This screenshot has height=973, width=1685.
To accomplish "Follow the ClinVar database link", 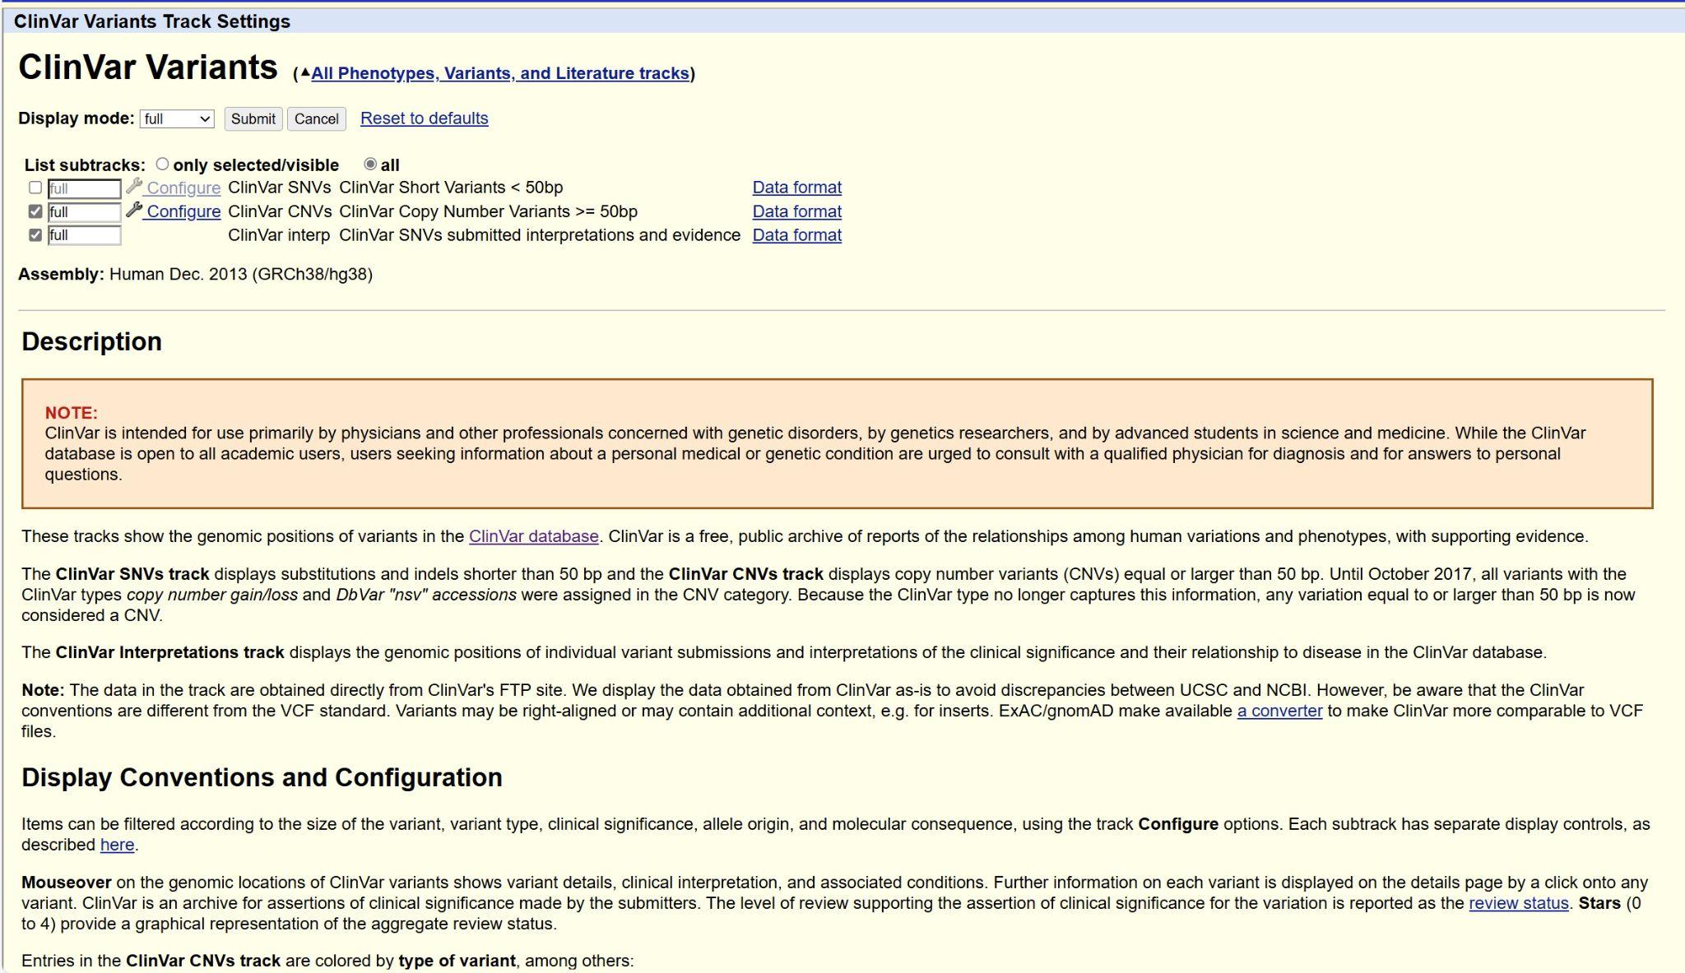I will 534,536.
